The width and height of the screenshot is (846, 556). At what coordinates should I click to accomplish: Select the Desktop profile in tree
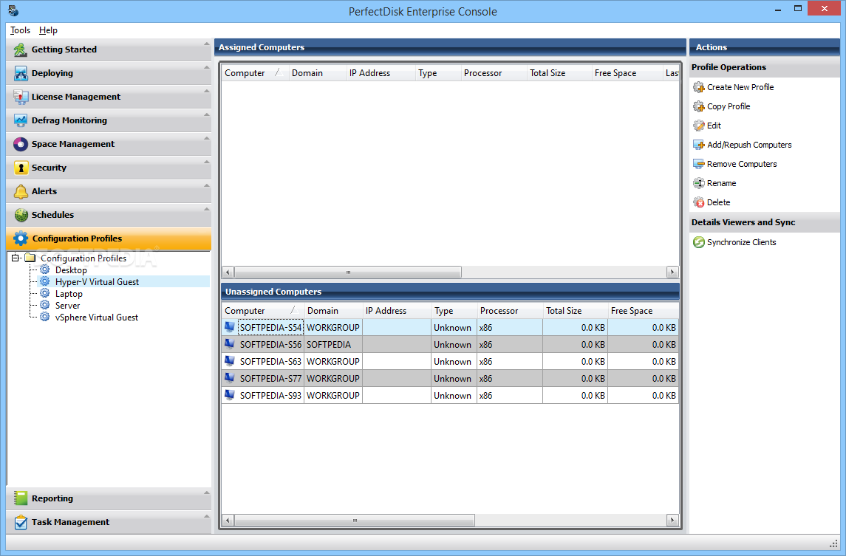[x=71, y=270]
